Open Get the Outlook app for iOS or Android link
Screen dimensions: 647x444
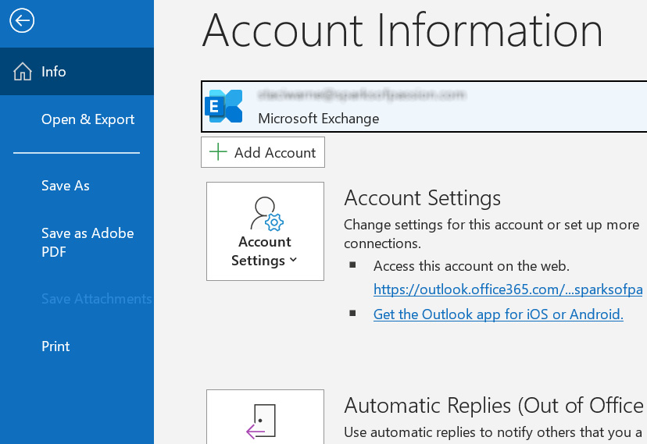point(498,314)
